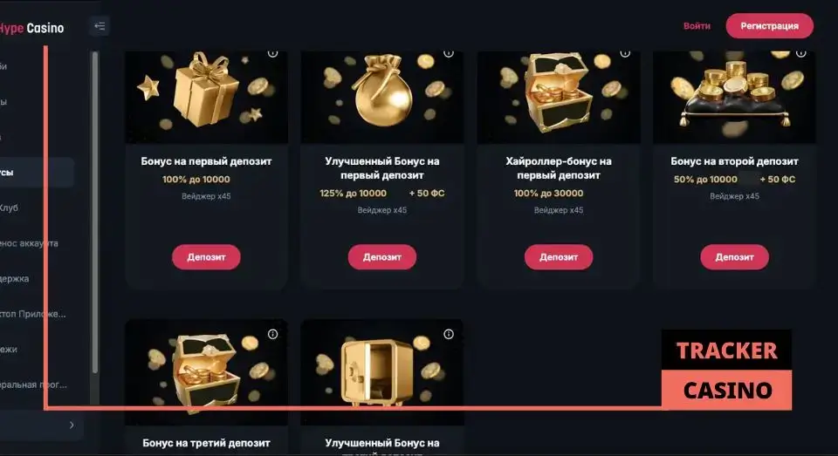Click the Hype Casino logo
838x456 pixels.
(31, 28)
